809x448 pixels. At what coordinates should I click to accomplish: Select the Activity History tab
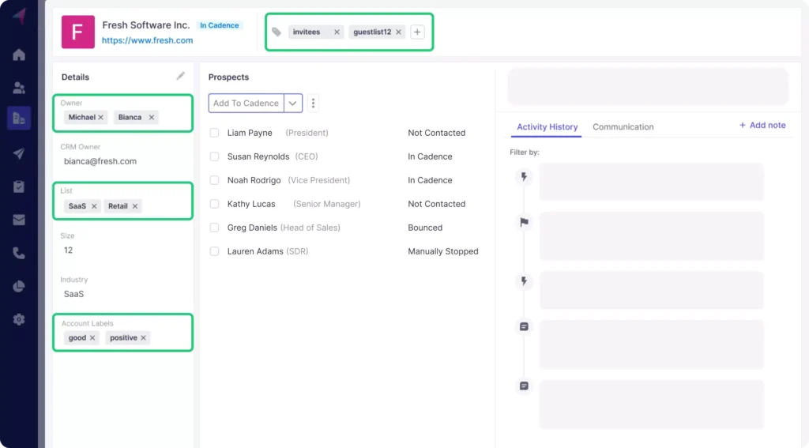pyautogui.click(x=547, y=126)
